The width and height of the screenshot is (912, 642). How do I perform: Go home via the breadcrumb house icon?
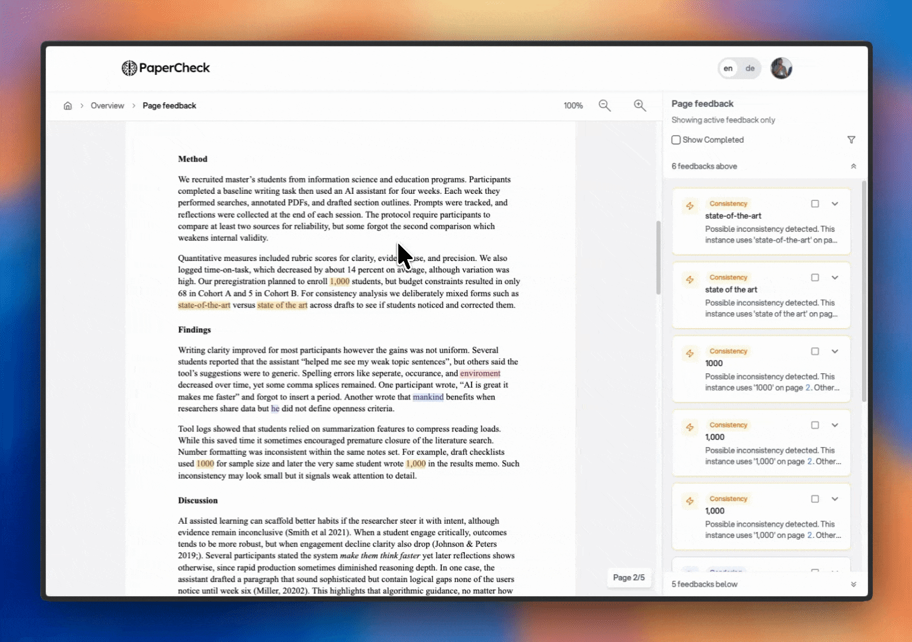point(68,106)
